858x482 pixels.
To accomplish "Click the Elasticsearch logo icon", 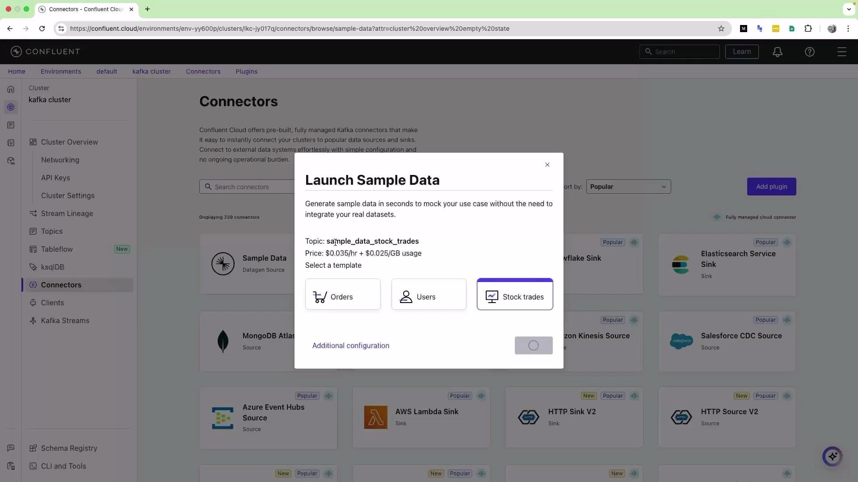I will tap(681, 265).
